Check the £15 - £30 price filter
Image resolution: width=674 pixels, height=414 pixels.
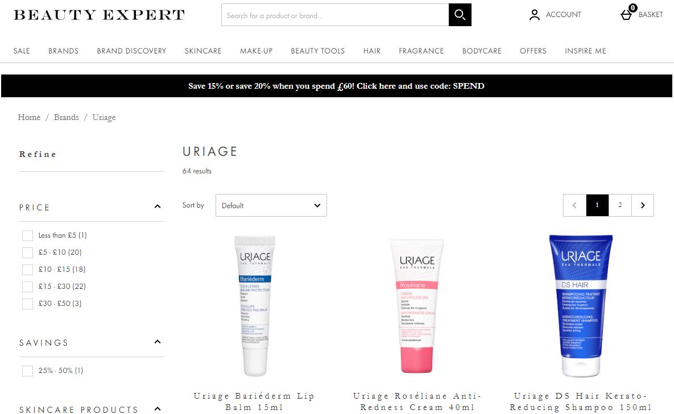tap(27, 287)
